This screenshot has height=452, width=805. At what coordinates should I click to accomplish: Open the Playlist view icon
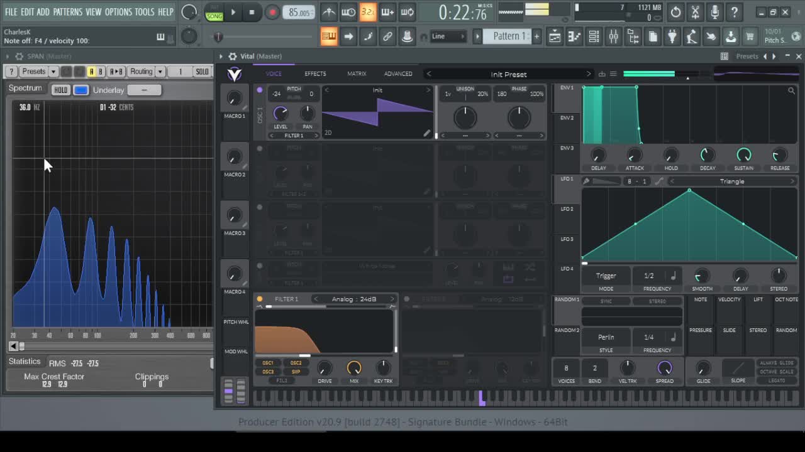pyautogui.click(x=555, y=36)
